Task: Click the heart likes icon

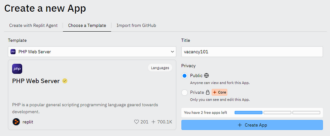Action: point(137,122)
